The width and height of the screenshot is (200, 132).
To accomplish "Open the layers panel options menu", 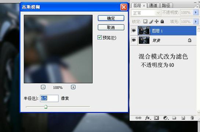I will point(198,7).
